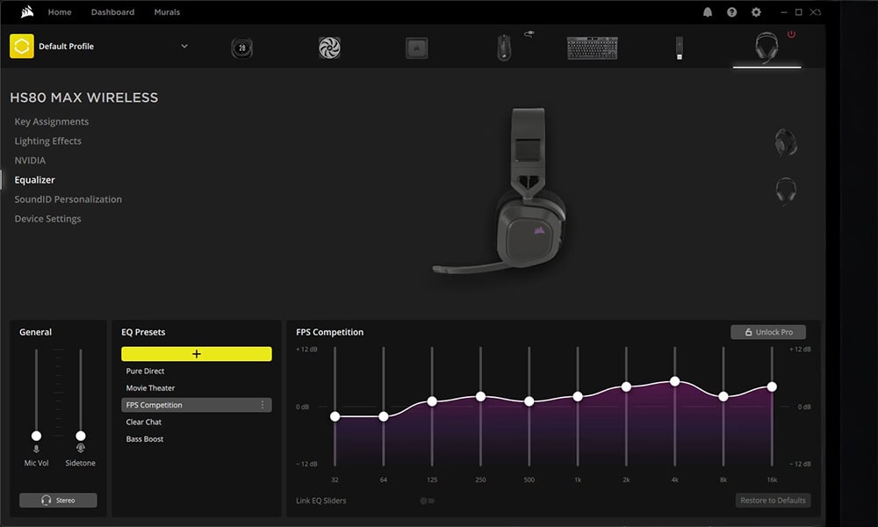The height and width of the screenshot is (527, 878).
Task: Click the 500 Hz EQ slider handle
Action: [x=529, y=401]
